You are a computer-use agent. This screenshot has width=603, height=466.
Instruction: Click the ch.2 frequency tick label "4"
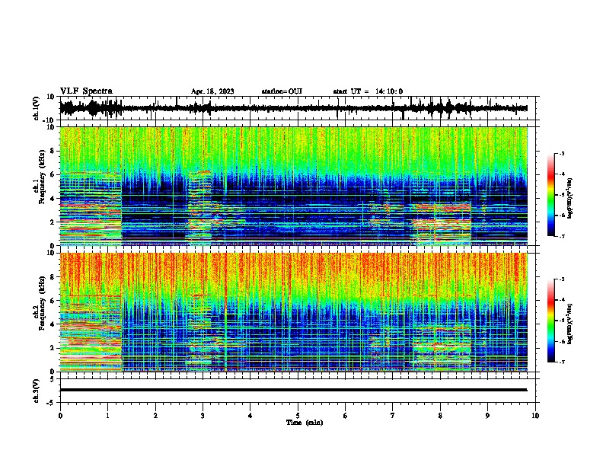[x=53, y=324]
